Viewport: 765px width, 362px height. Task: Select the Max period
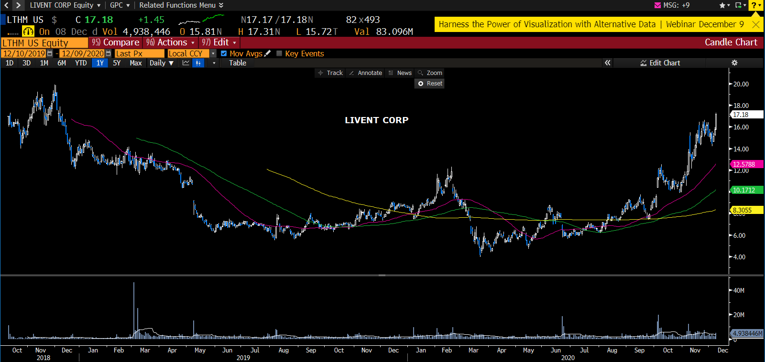click(136, 63)
